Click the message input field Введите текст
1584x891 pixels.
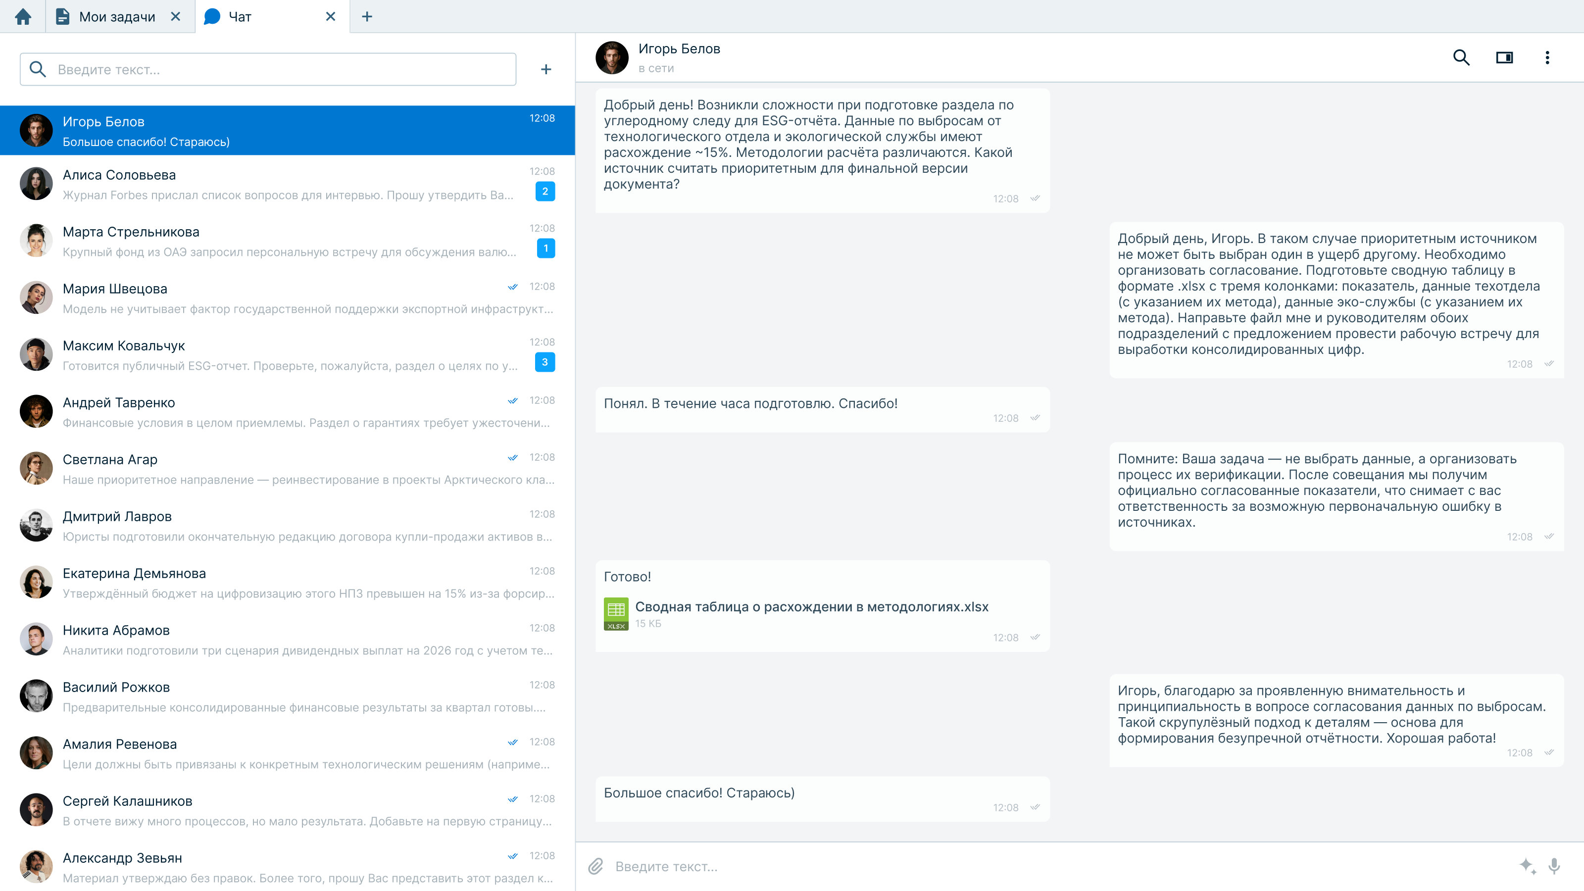[738, 866]
